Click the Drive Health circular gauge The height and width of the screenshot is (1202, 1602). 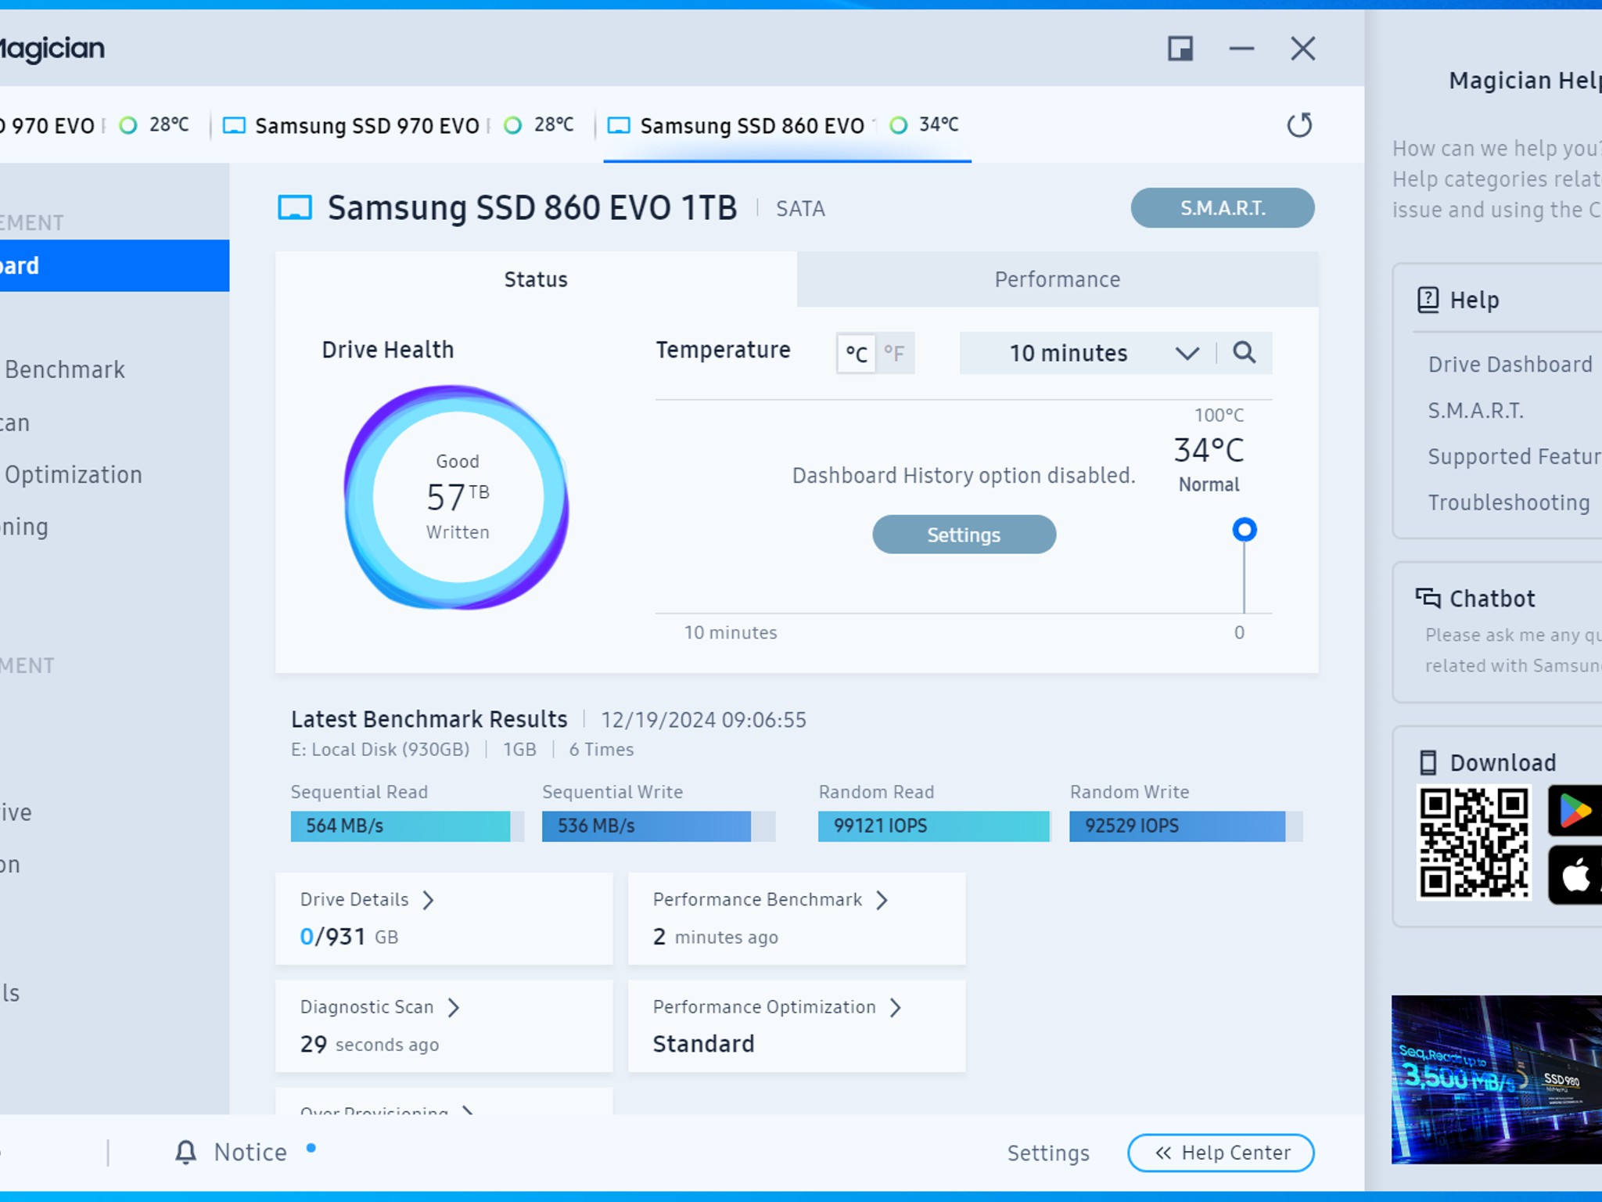pos(458,498)
